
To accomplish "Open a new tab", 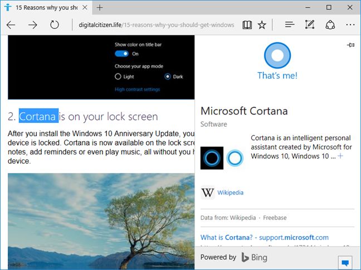I will click(100, 8).
